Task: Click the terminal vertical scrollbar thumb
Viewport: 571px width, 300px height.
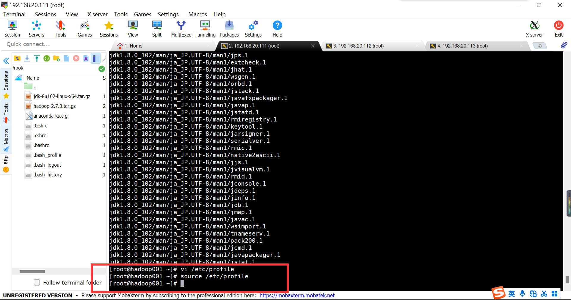Action: click(567, 279)
